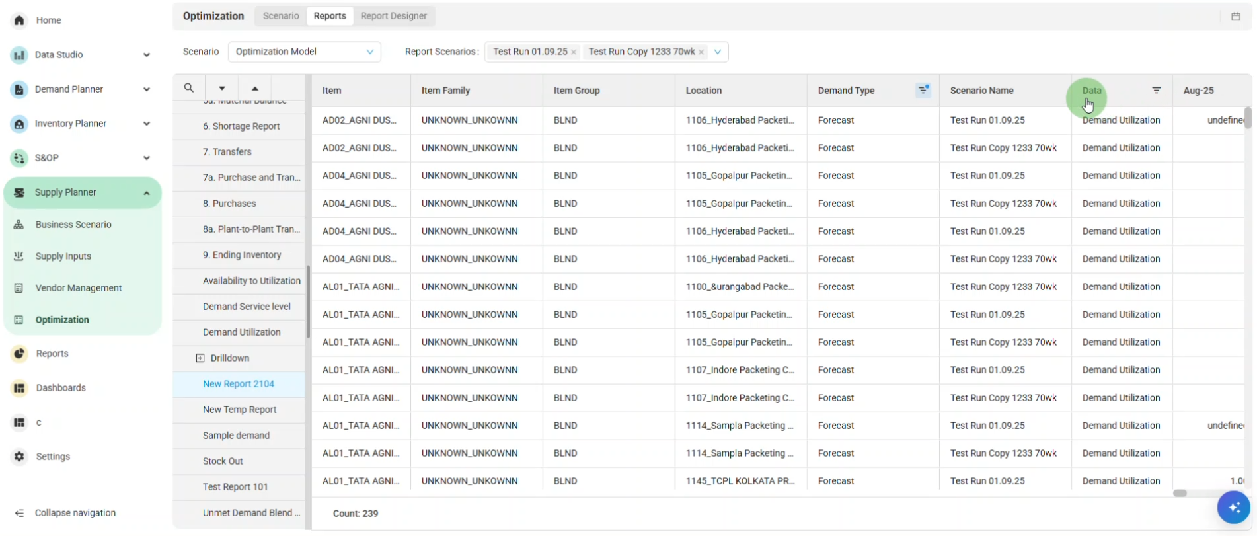Remove Test Run 01.09.25 scenario tag
Screen dimensions: 1257x536
click(574, 52)
